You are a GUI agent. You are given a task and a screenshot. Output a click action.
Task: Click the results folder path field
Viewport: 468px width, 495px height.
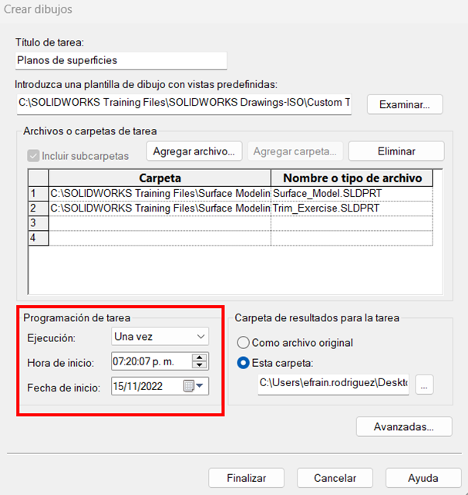[333, 385]
